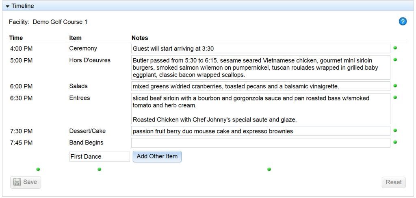Click the green dot beside Salads notes
This screenshot has height=198, width=416.
click(x=395, y=86)
